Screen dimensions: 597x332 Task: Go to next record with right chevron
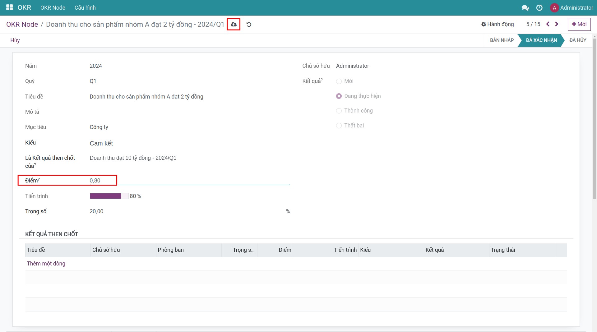point(557,24)
